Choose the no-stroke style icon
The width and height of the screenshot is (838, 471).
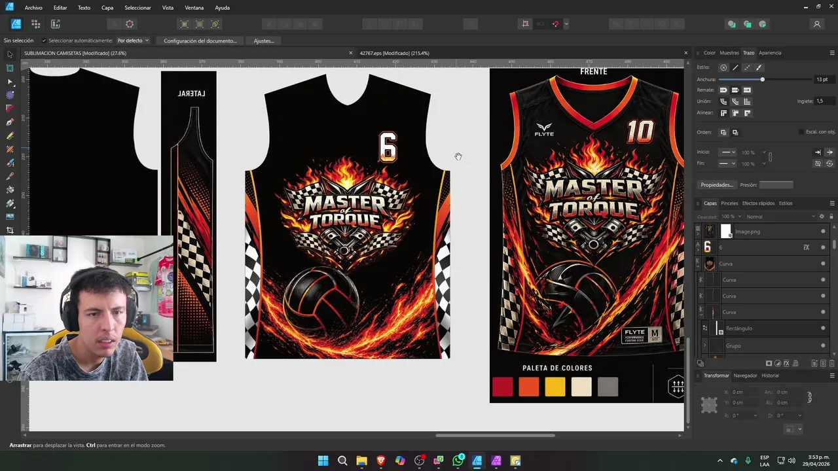pyautogui.click(x=723, y=67)
